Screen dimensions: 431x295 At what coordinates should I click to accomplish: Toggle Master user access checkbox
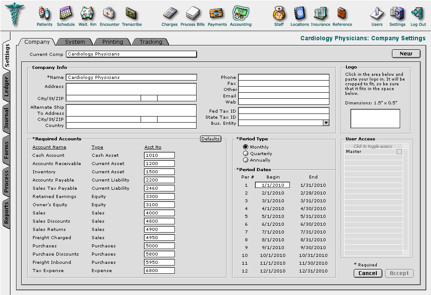(399, 152)
